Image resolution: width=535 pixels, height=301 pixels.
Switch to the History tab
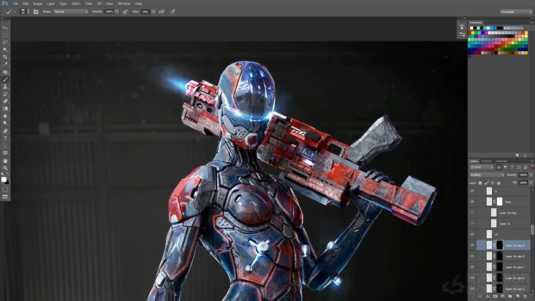point(486,161)
